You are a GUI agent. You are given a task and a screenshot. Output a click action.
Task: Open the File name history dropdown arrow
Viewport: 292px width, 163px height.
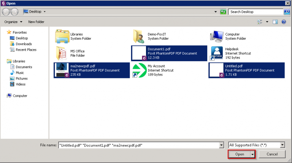point(221,145)
